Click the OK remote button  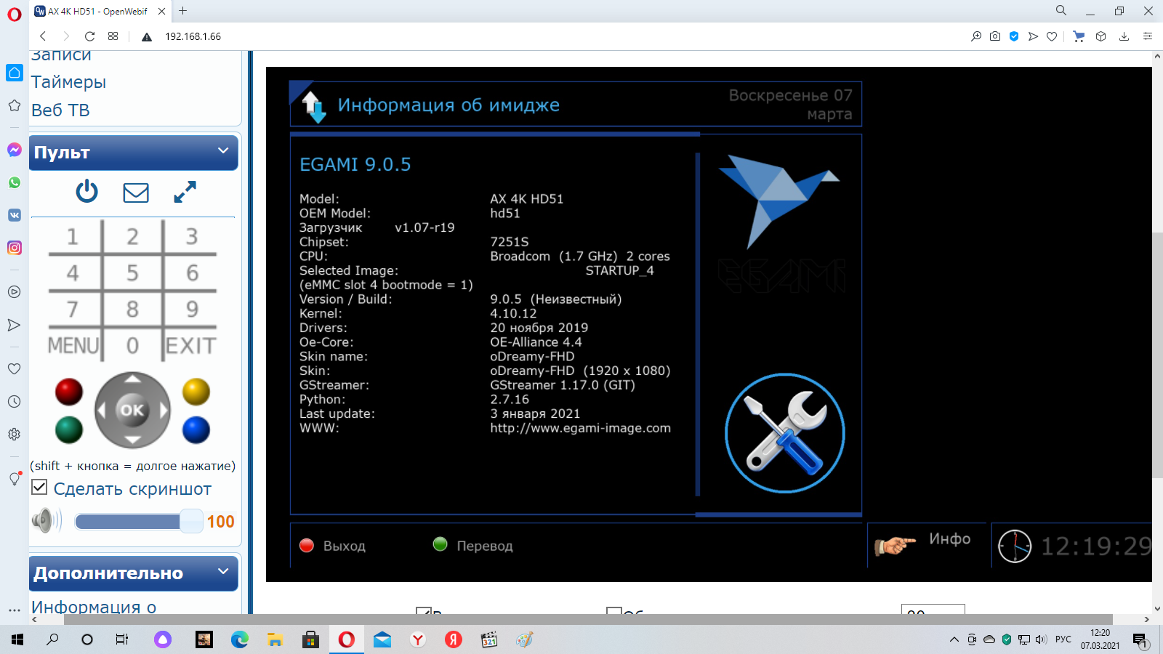tap(132, 411)
